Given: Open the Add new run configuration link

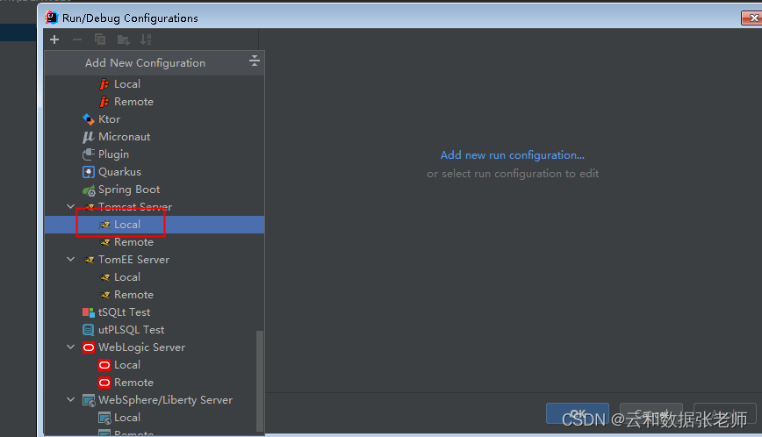Looking at the screenshot, I should 512,155.
